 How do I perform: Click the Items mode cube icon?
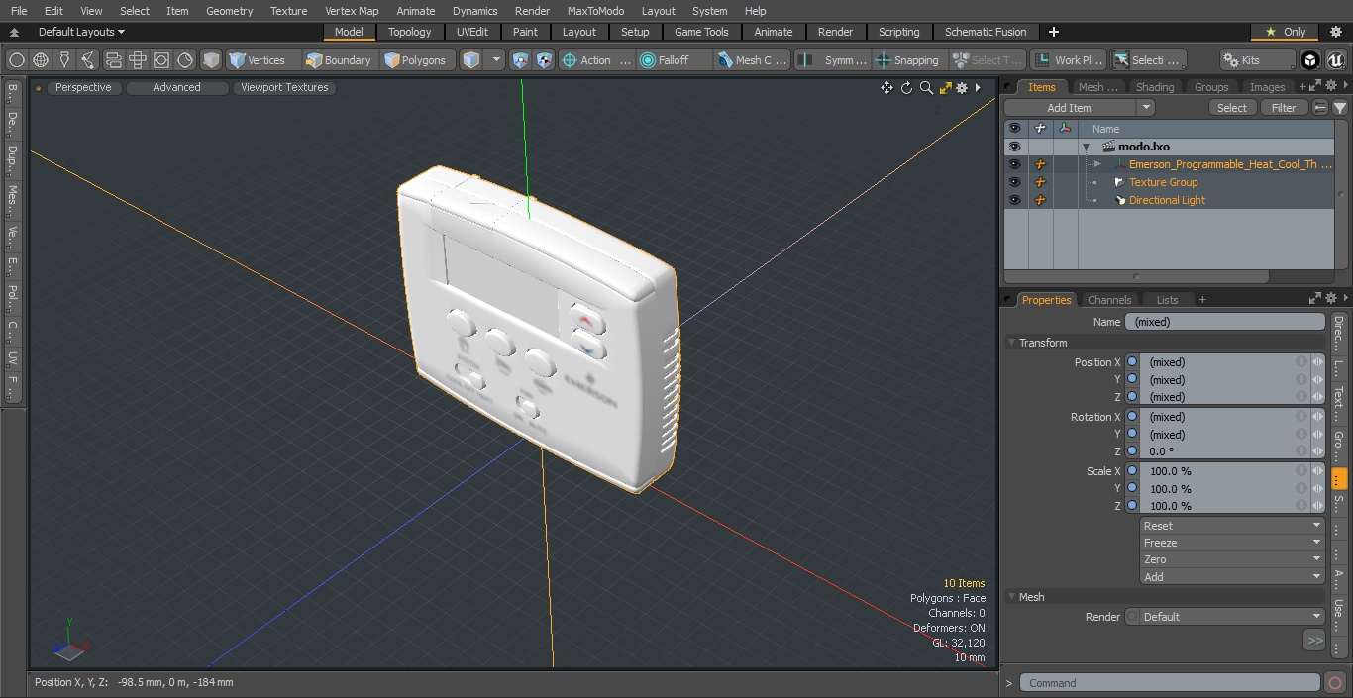point(471,60)
